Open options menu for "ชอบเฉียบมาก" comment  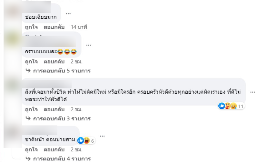68,14
